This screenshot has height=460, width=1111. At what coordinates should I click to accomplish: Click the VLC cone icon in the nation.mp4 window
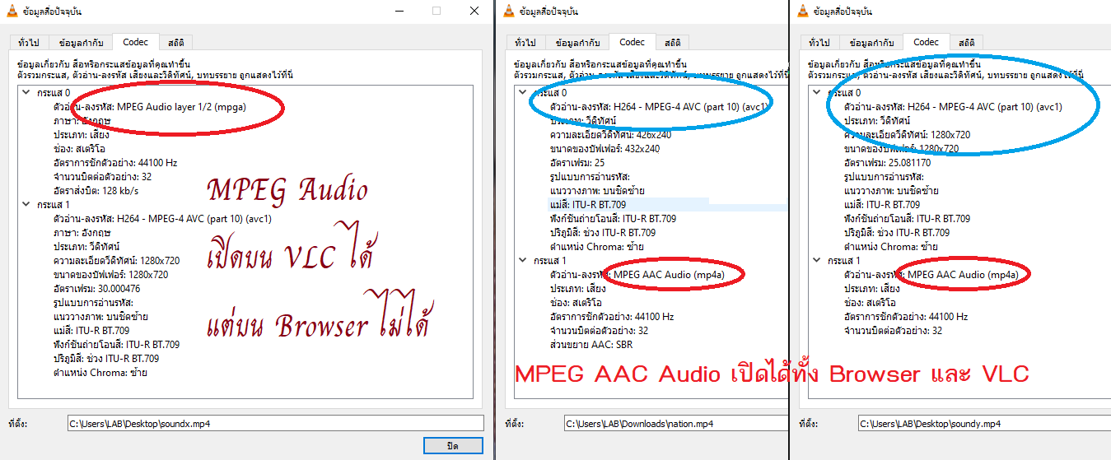509,12
